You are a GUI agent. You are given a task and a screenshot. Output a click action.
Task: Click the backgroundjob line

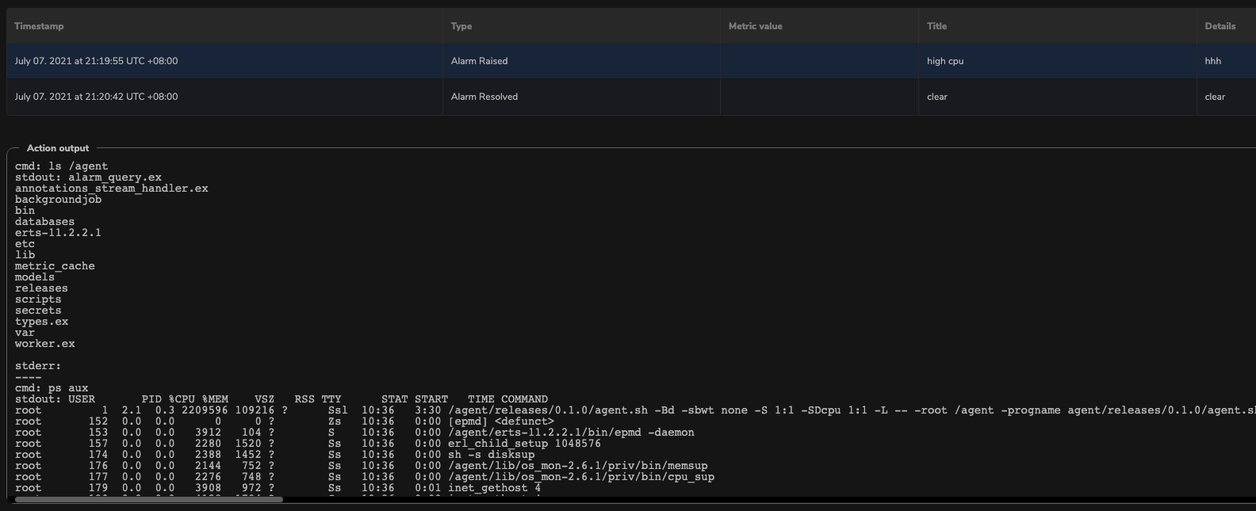pos(58,200)
